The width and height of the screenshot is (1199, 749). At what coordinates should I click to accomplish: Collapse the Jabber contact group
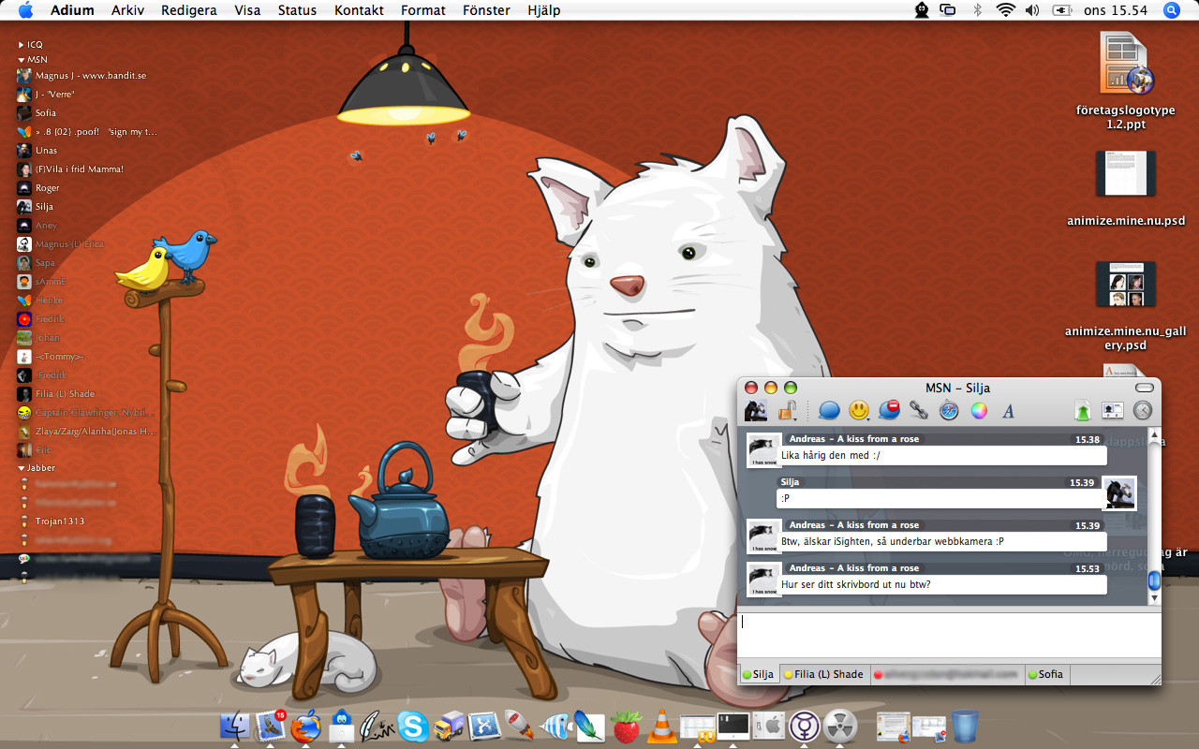22,468
